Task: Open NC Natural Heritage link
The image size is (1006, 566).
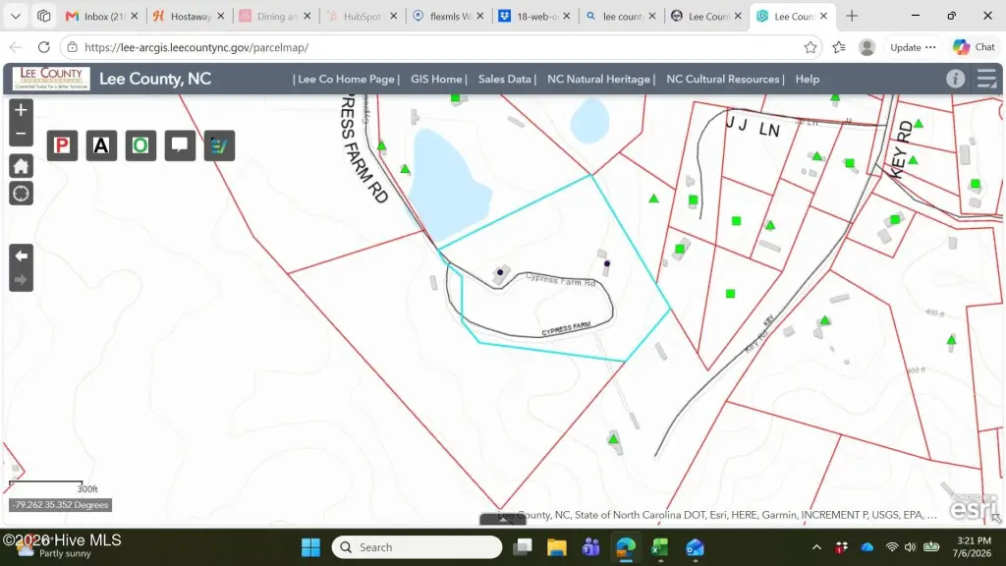Action: point(598,79)
